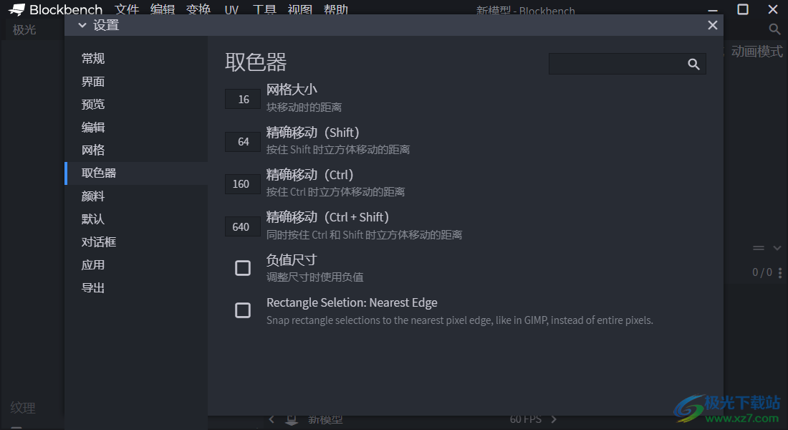Switch to 动画模式
The image size is (788, 430).
(x=756, y=52)
